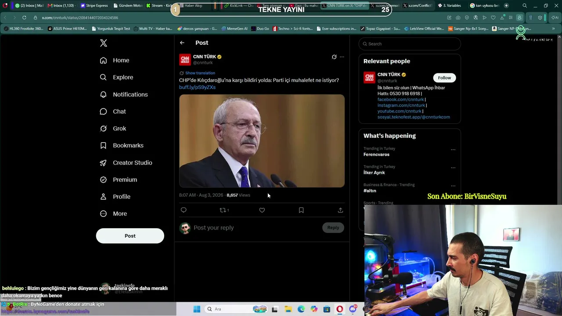Open the HL360 Frostbite 360 bookmark
The image size is (562, 316).
[x=23, y=29]
